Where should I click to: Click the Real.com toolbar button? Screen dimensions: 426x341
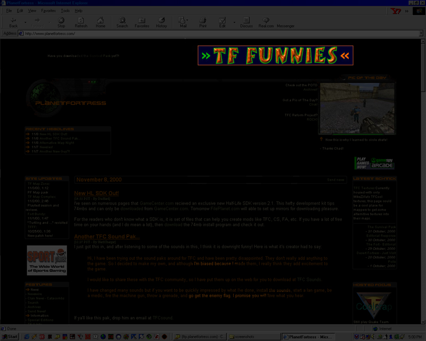point(266,22)
